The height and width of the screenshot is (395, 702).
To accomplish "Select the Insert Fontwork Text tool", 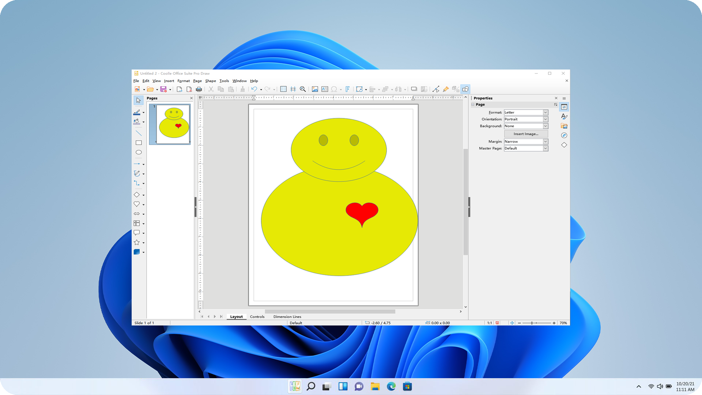I will [x=347, y=89].
